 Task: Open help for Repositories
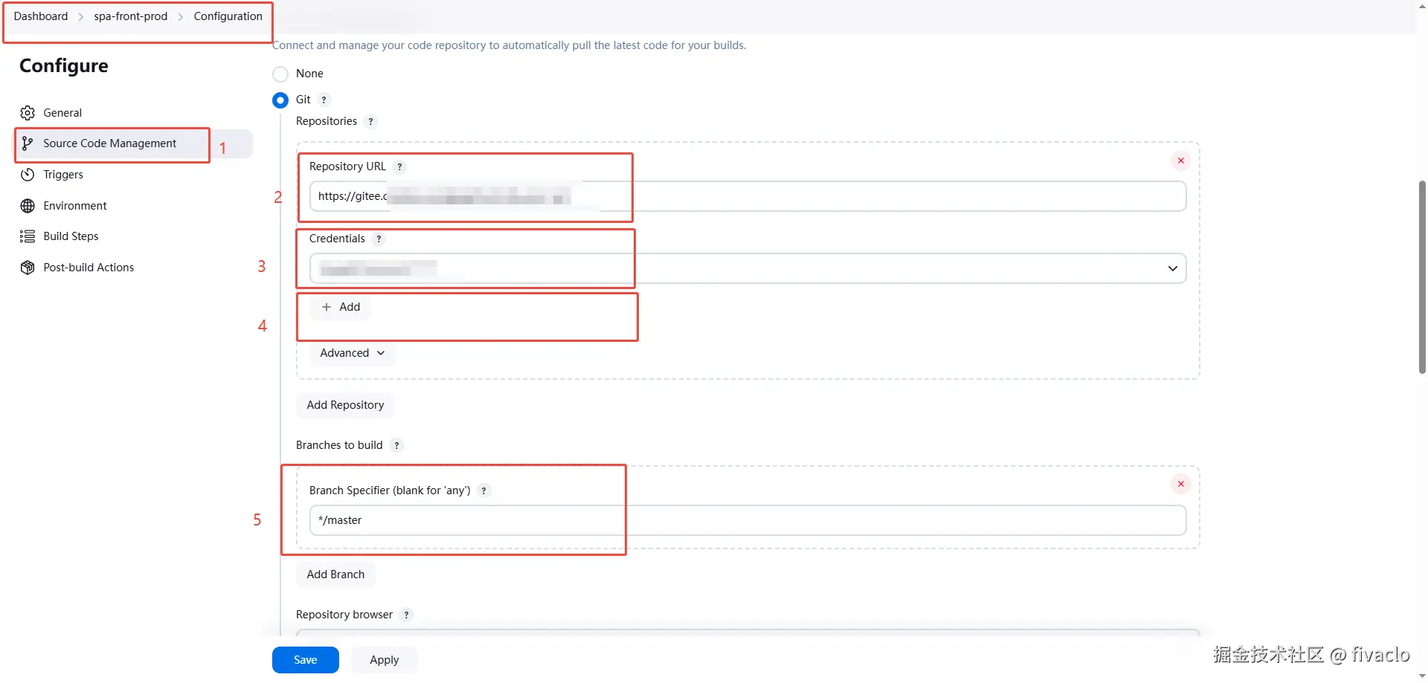pos(370,122)
